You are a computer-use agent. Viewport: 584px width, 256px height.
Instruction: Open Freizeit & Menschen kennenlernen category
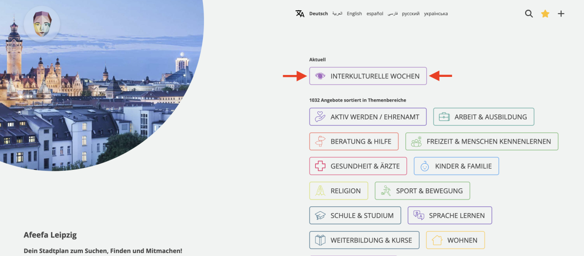[x=481, y=142]
